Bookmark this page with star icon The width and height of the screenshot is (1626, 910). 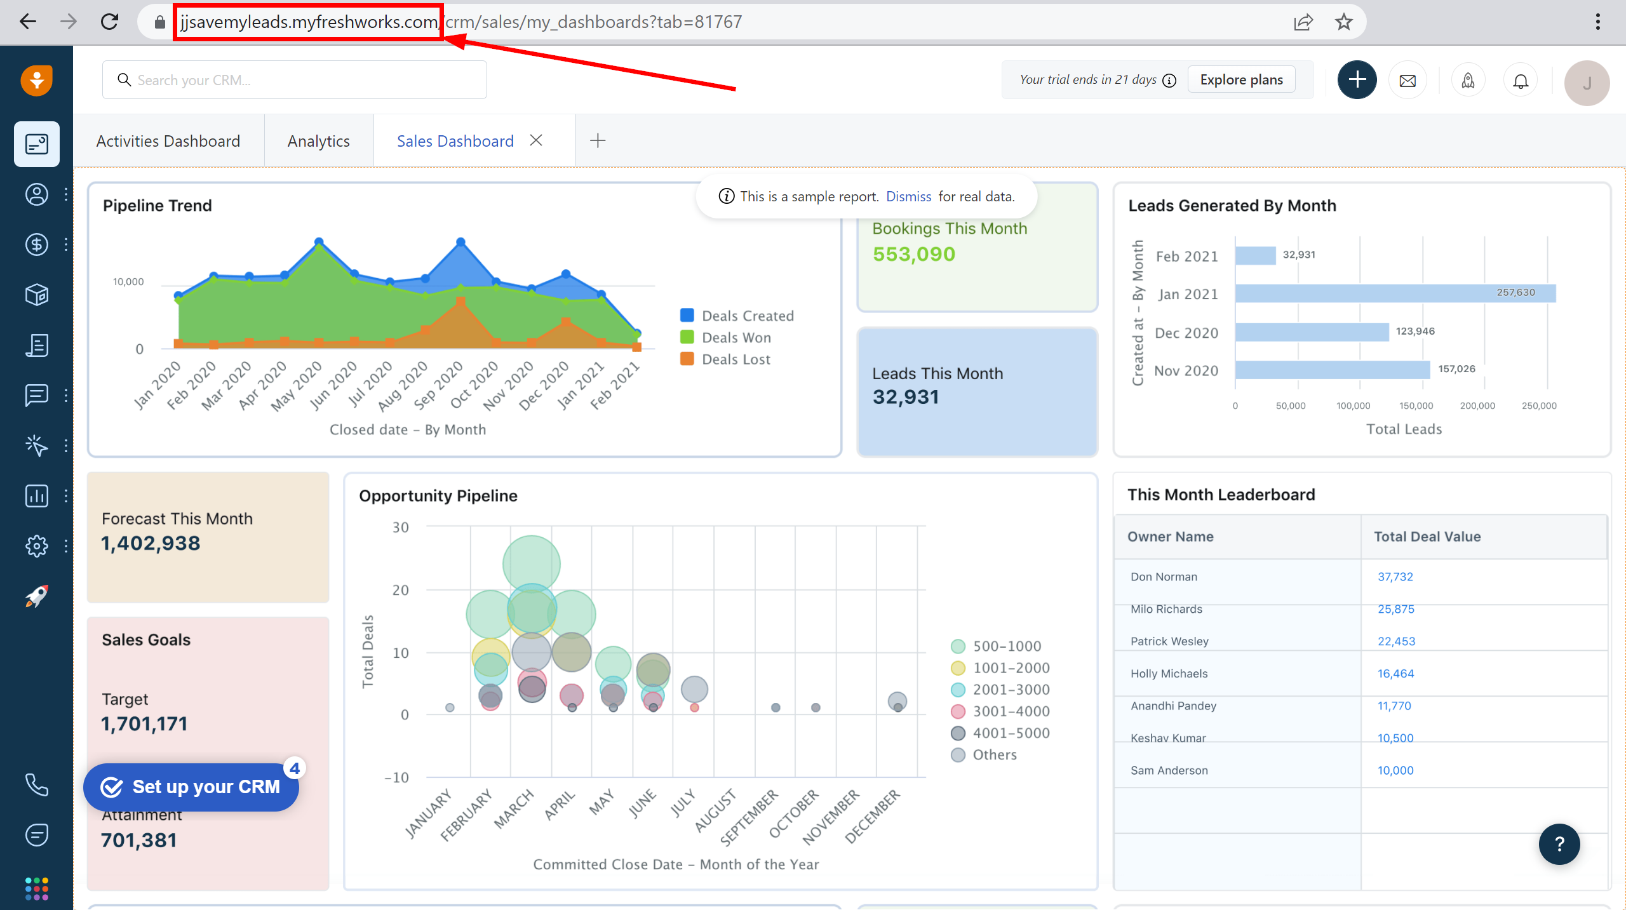coord(1343,22)
